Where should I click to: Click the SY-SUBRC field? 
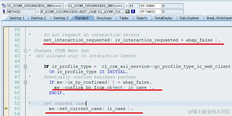coord(151,6)
